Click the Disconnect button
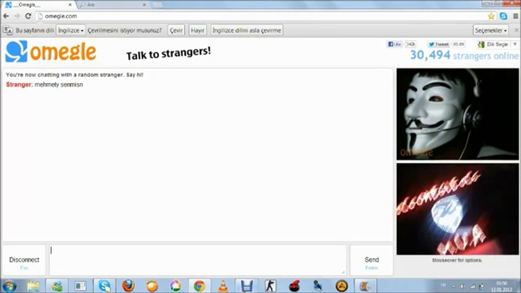 pyautogui.click(x=24, y=260)
